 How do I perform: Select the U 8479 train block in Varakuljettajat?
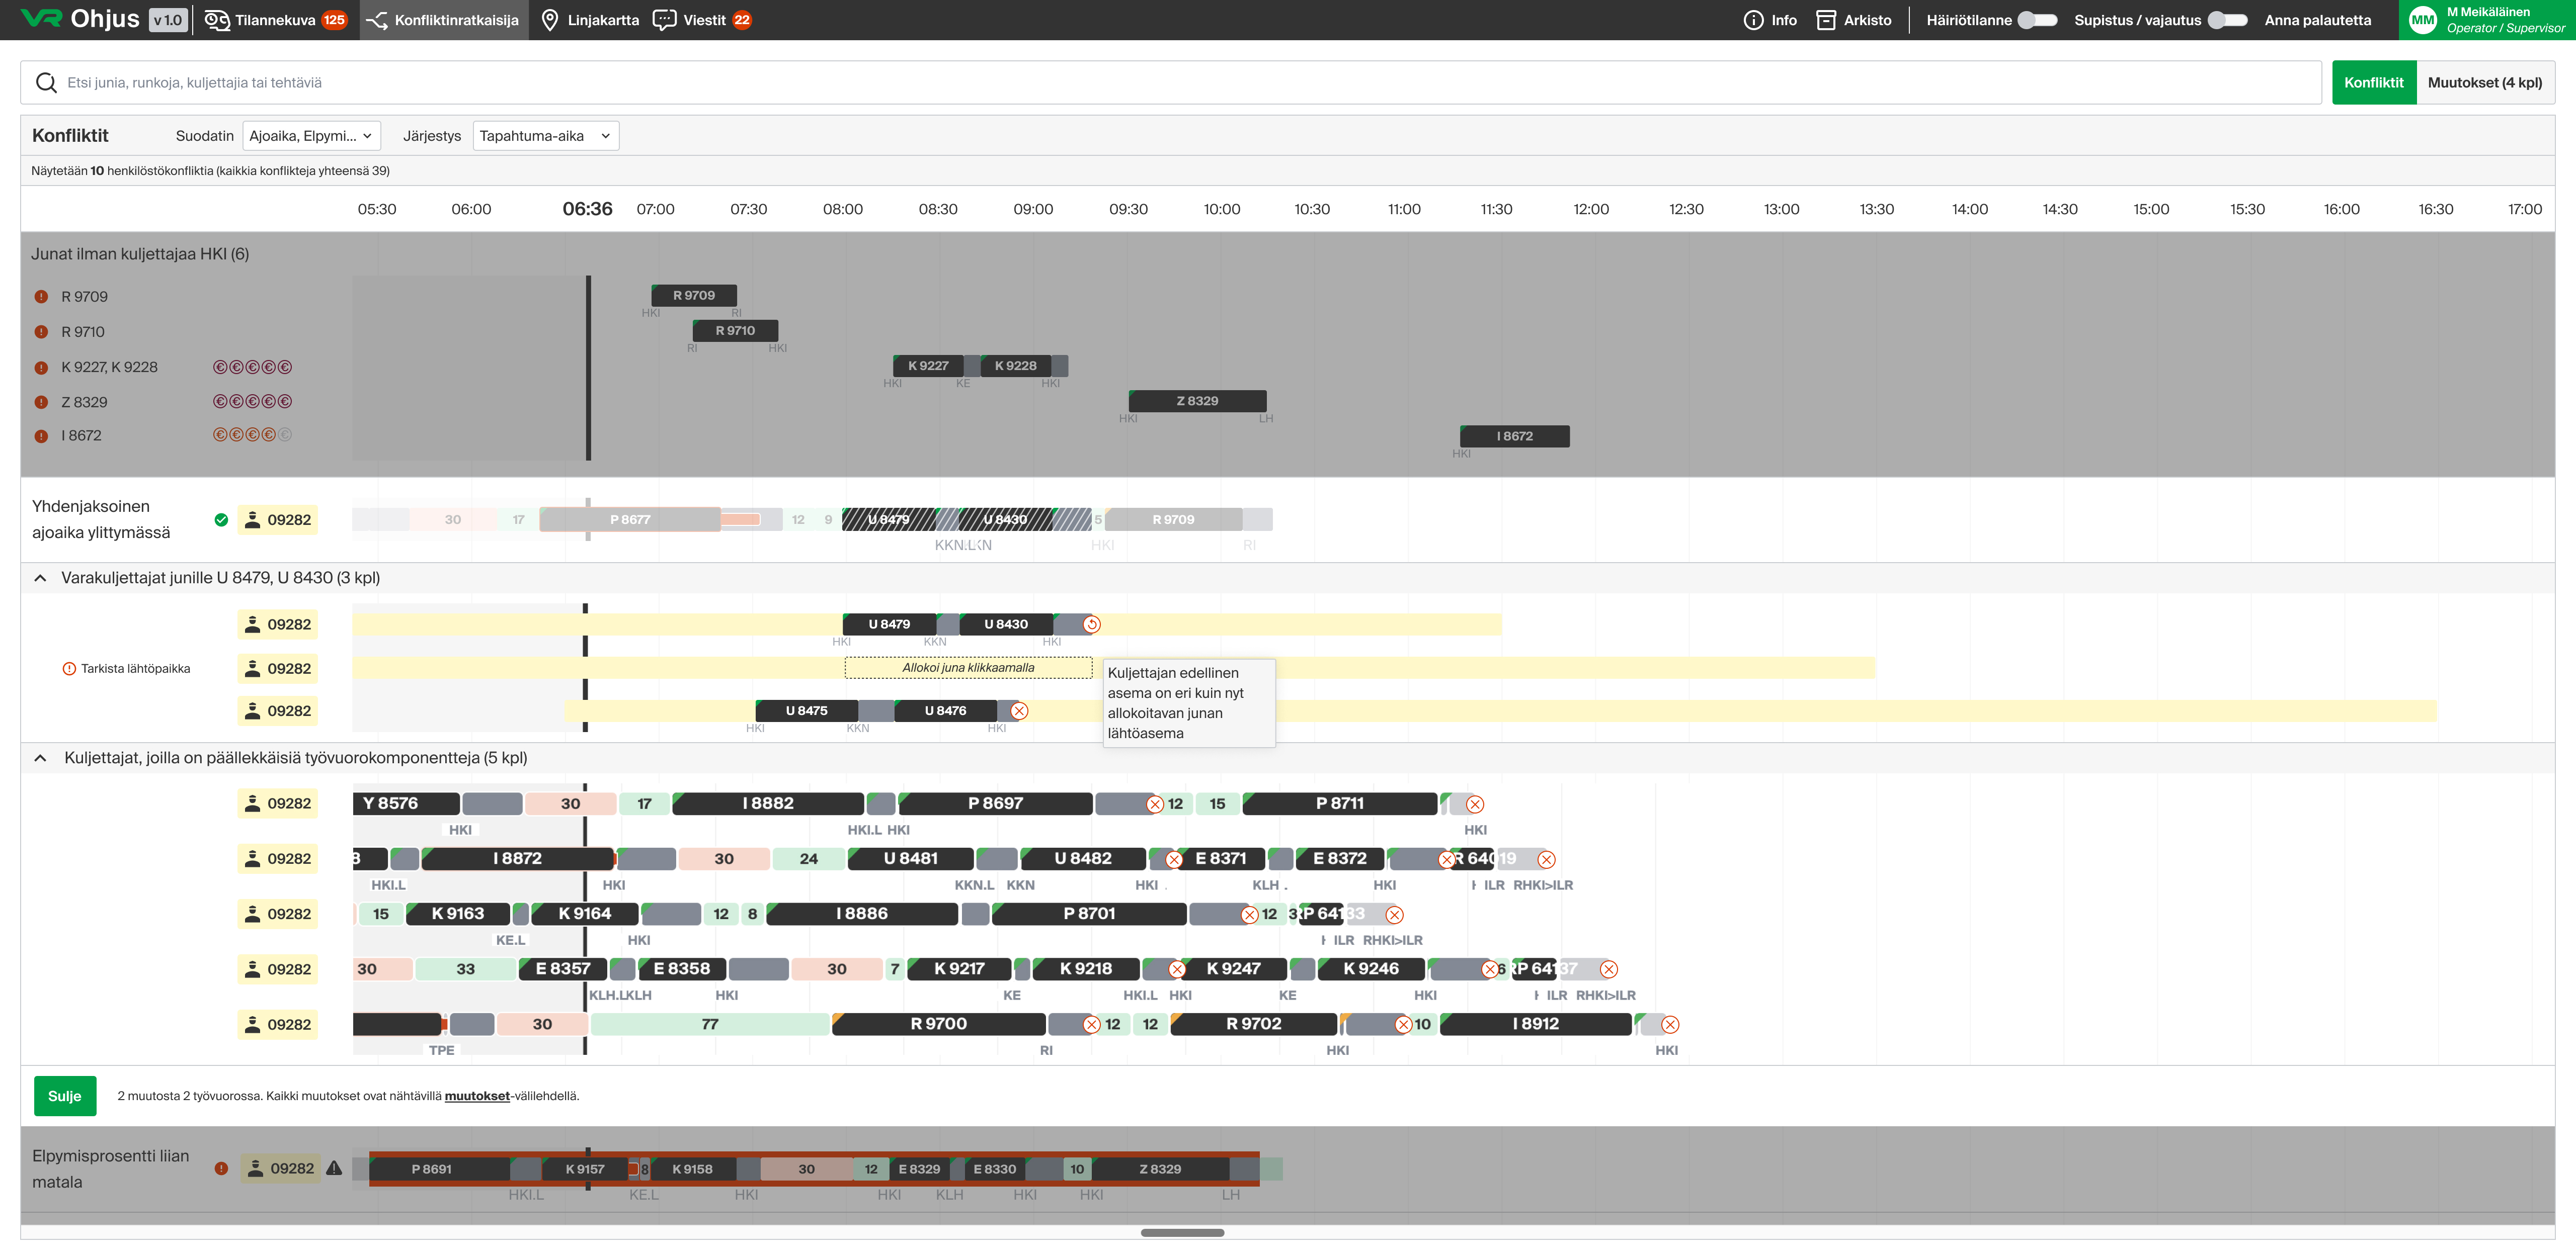tap(889, 624)
